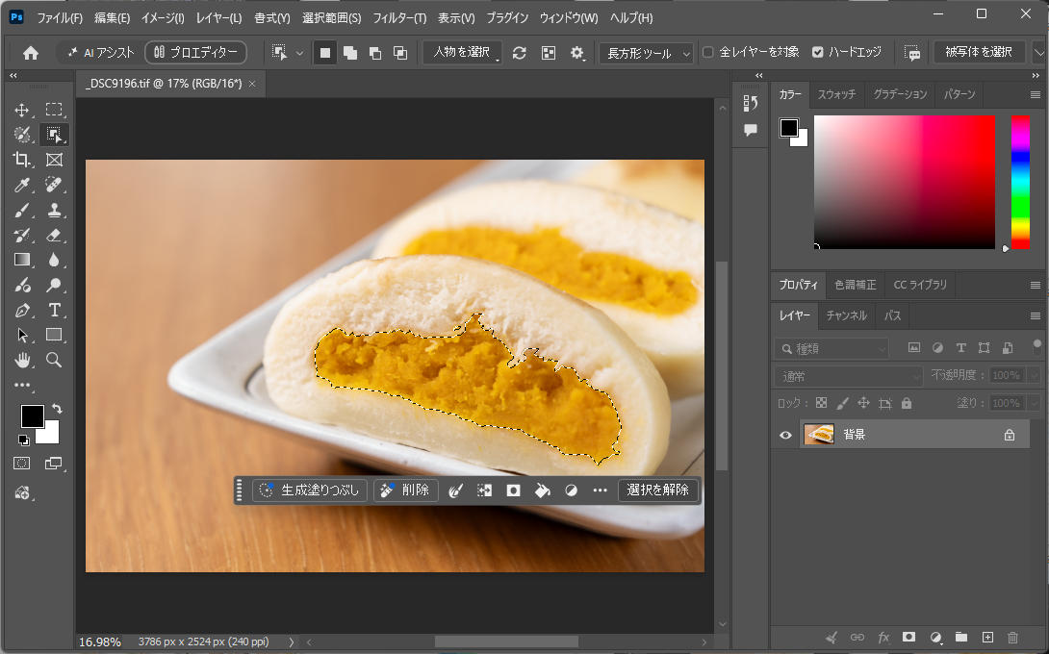Select the Crop tool
Image resolution: width=1049 pixels, height=654 pixels.
tap(22, 159)
